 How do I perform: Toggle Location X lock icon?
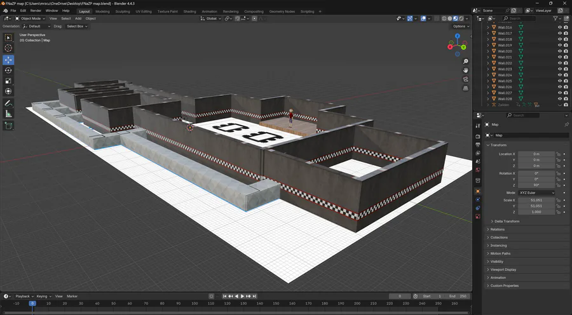coord(558,154)
